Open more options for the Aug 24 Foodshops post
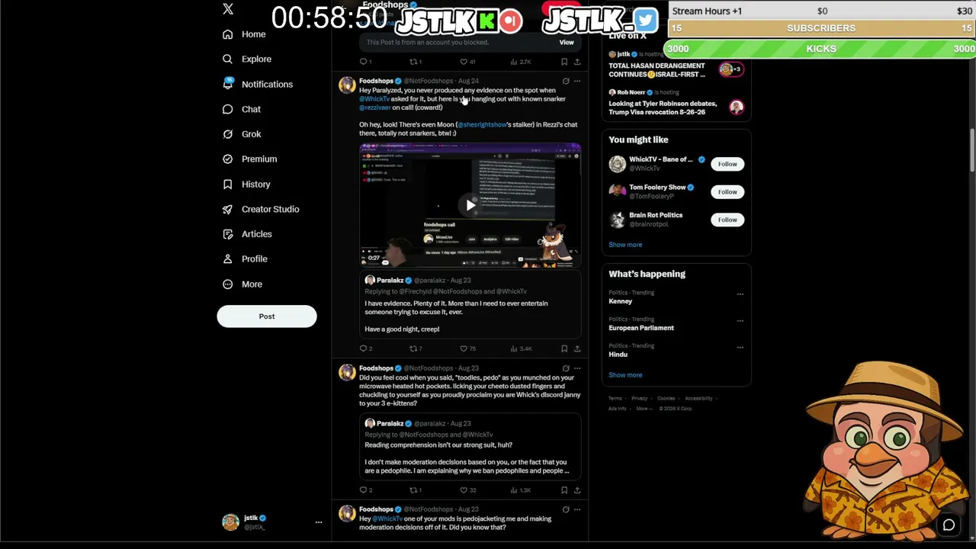The image size is (976, 549). pos(577,81)
